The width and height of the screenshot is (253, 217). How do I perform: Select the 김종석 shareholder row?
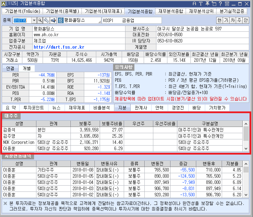coord(122,130)
